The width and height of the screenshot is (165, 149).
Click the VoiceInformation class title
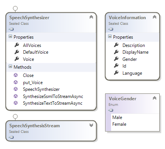[127, 18]
